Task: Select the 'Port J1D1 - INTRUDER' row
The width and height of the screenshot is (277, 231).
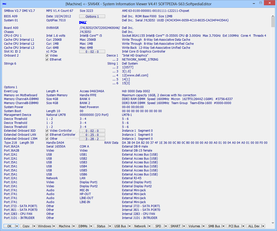Action: pyautogui.click(x=19, y=218)
